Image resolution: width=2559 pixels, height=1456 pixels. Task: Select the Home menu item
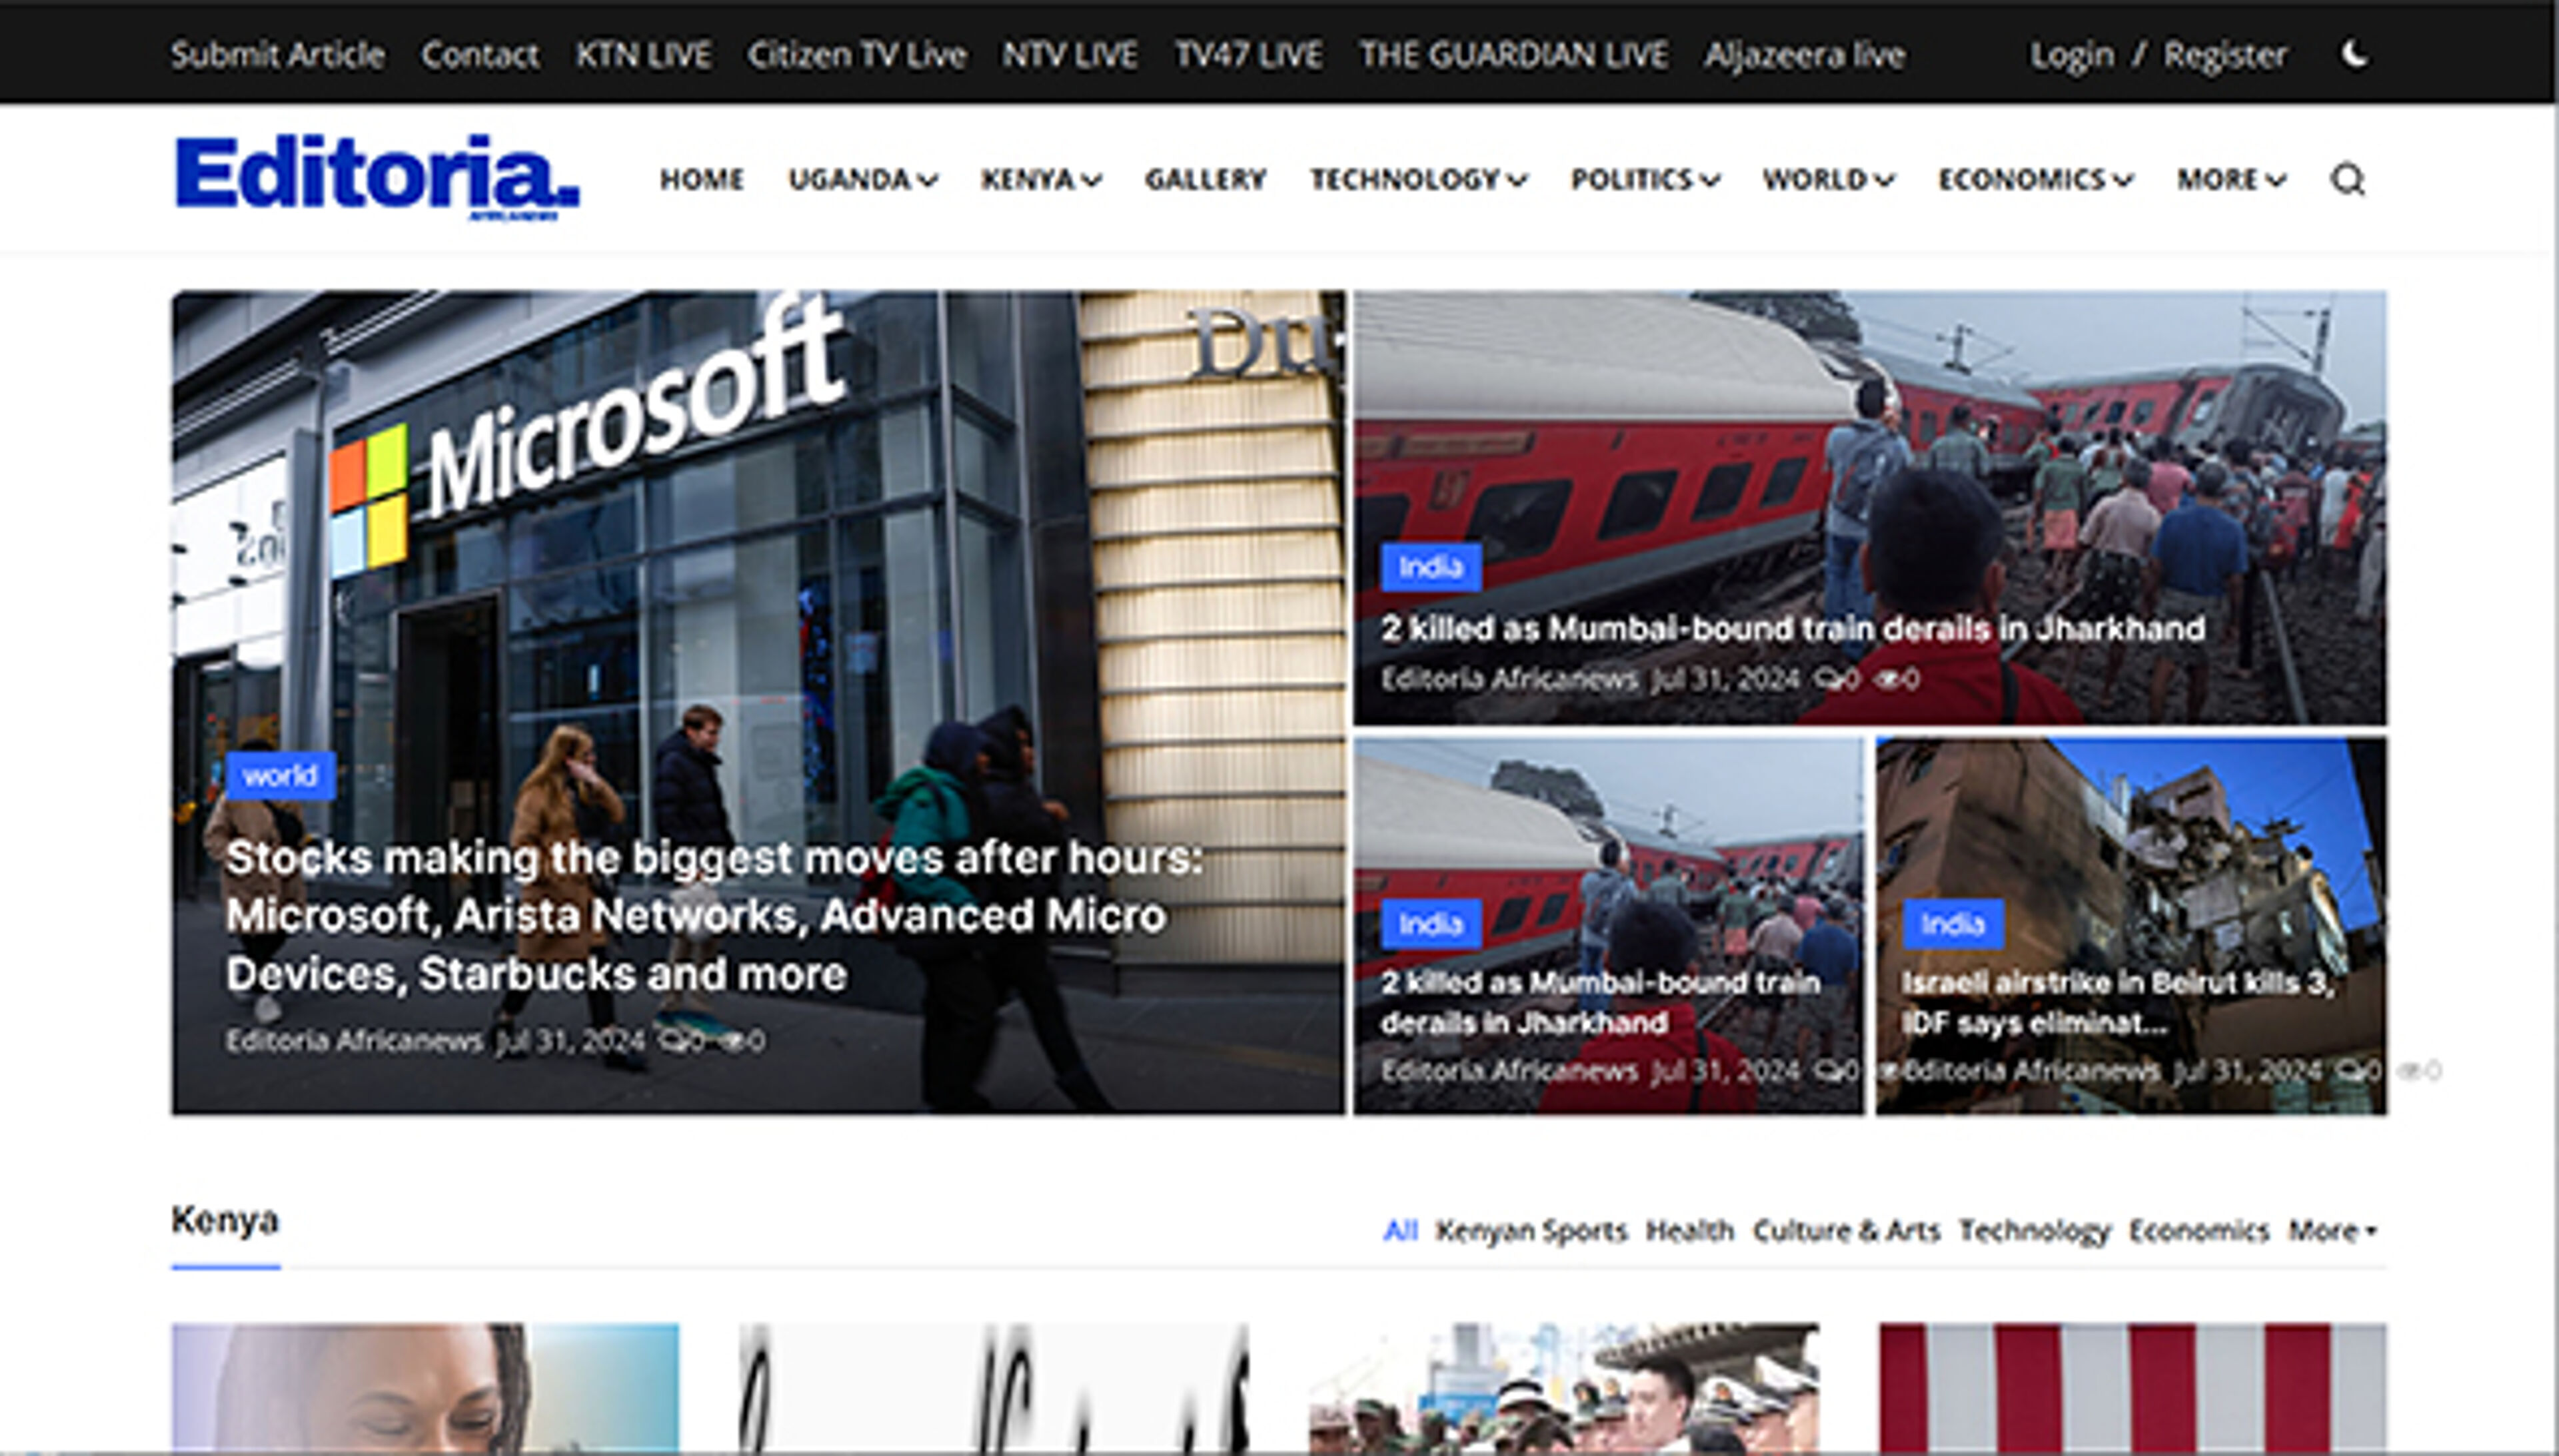(x=701, y=180)
